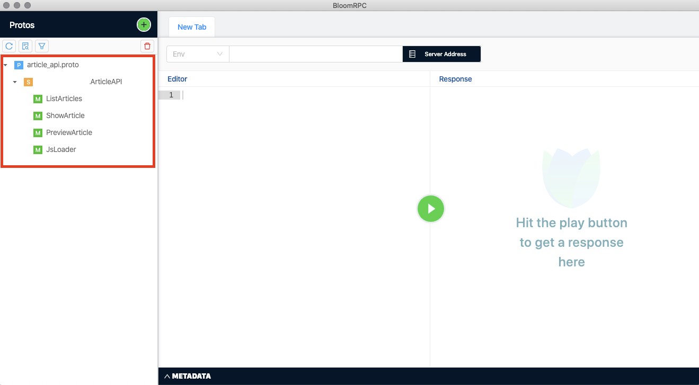Viewport: 699px width, 385px height.
Task: Switch to the New Tab tab
Action: click(192, 27)
